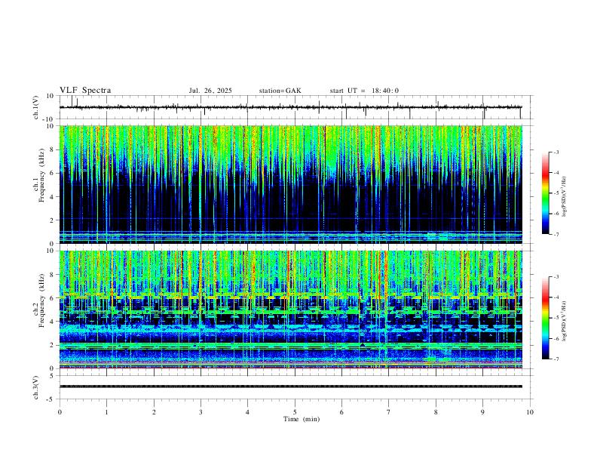Click the lower color bar's log(PSD) label
Image resolution: width=597 pixels, height=462 pixels.
(x=564, y=321)
